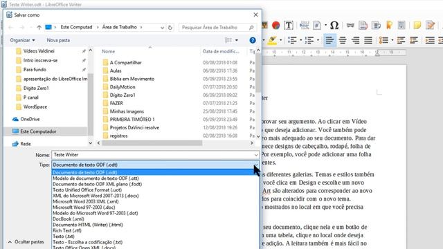Refresh the Área de Trabalho listing

point(170,28)
